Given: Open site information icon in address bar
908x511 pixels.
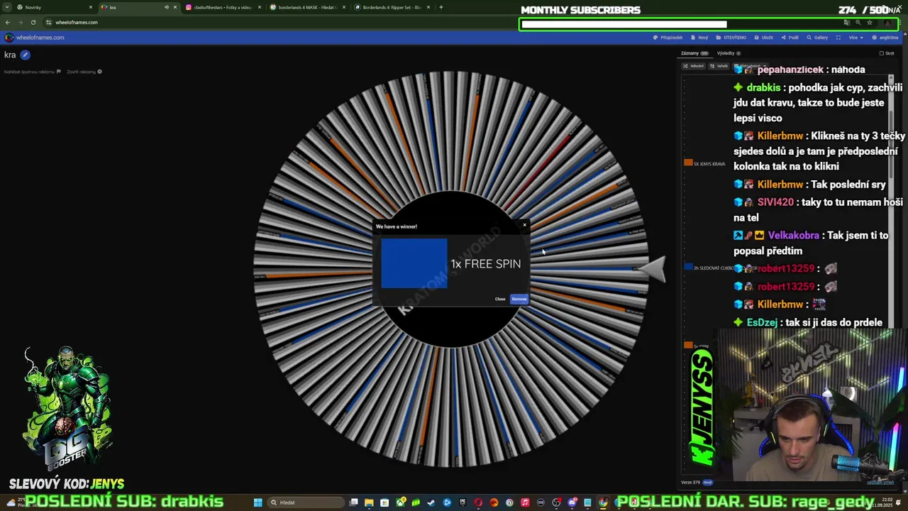Looking at the screenshot, I should 49,22.
